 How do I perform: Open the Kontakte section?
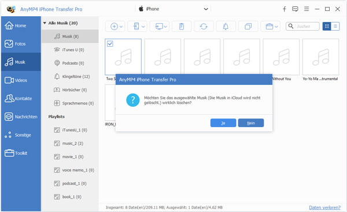21,98
